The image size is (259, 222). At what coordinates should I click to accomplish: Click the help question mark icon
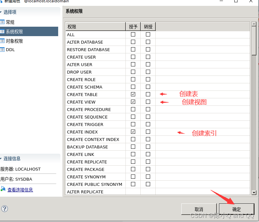pyautogui.click(x=5, y=209)
